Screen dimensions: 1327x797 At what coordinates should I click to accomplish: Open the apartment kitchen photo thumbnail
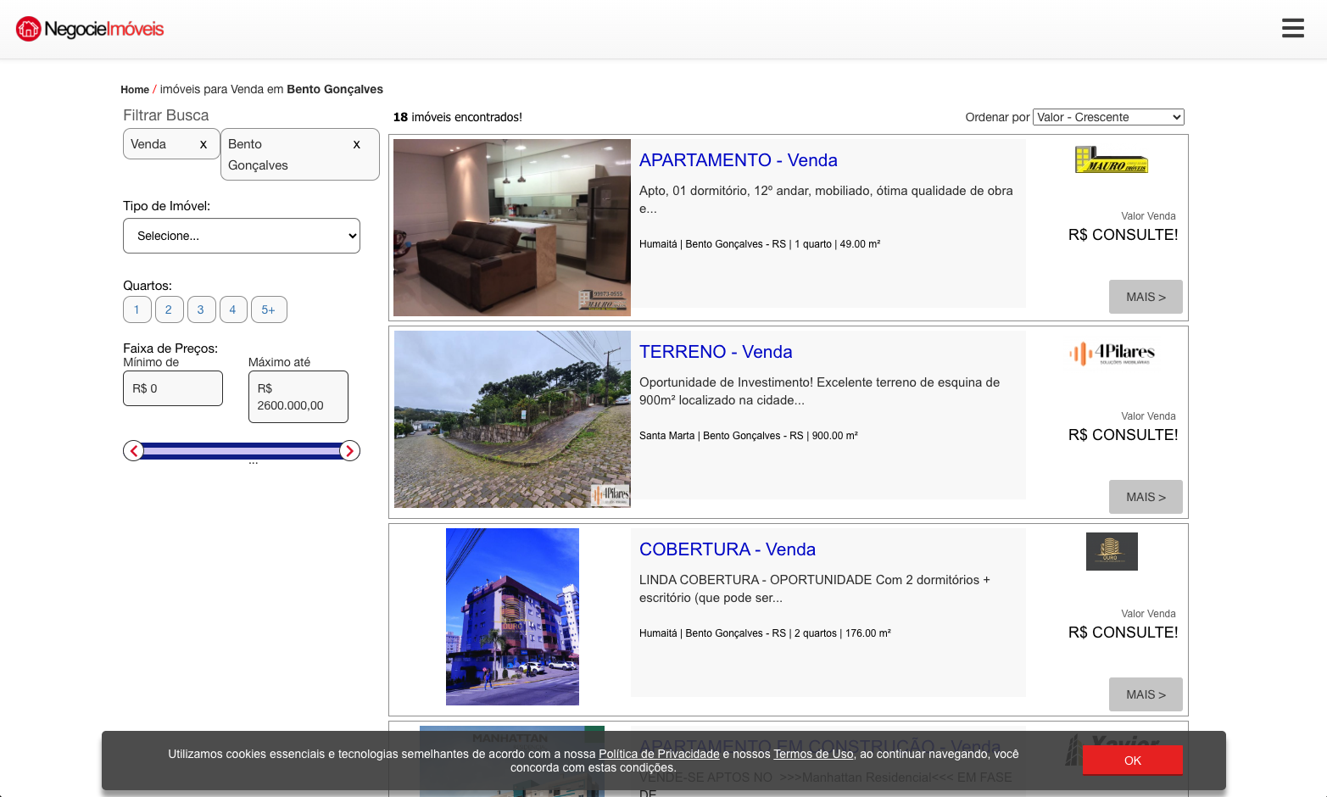[511, 227]
